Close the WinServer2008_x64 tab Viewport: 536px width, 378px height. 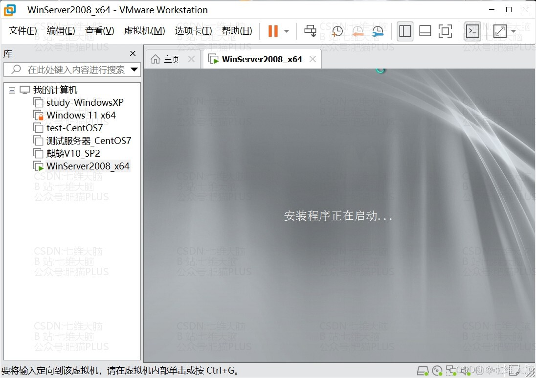coord(313,59)
